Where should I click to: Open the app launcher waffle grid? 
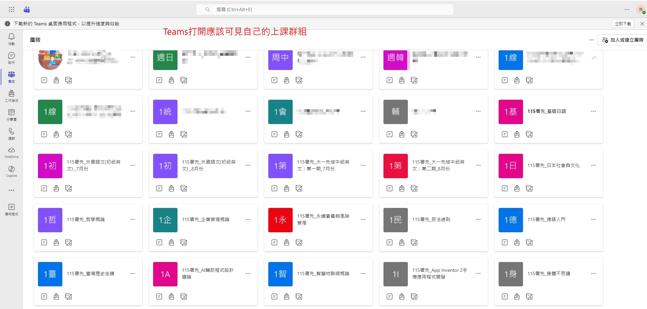pyautogui.click(x=12, y=9)
